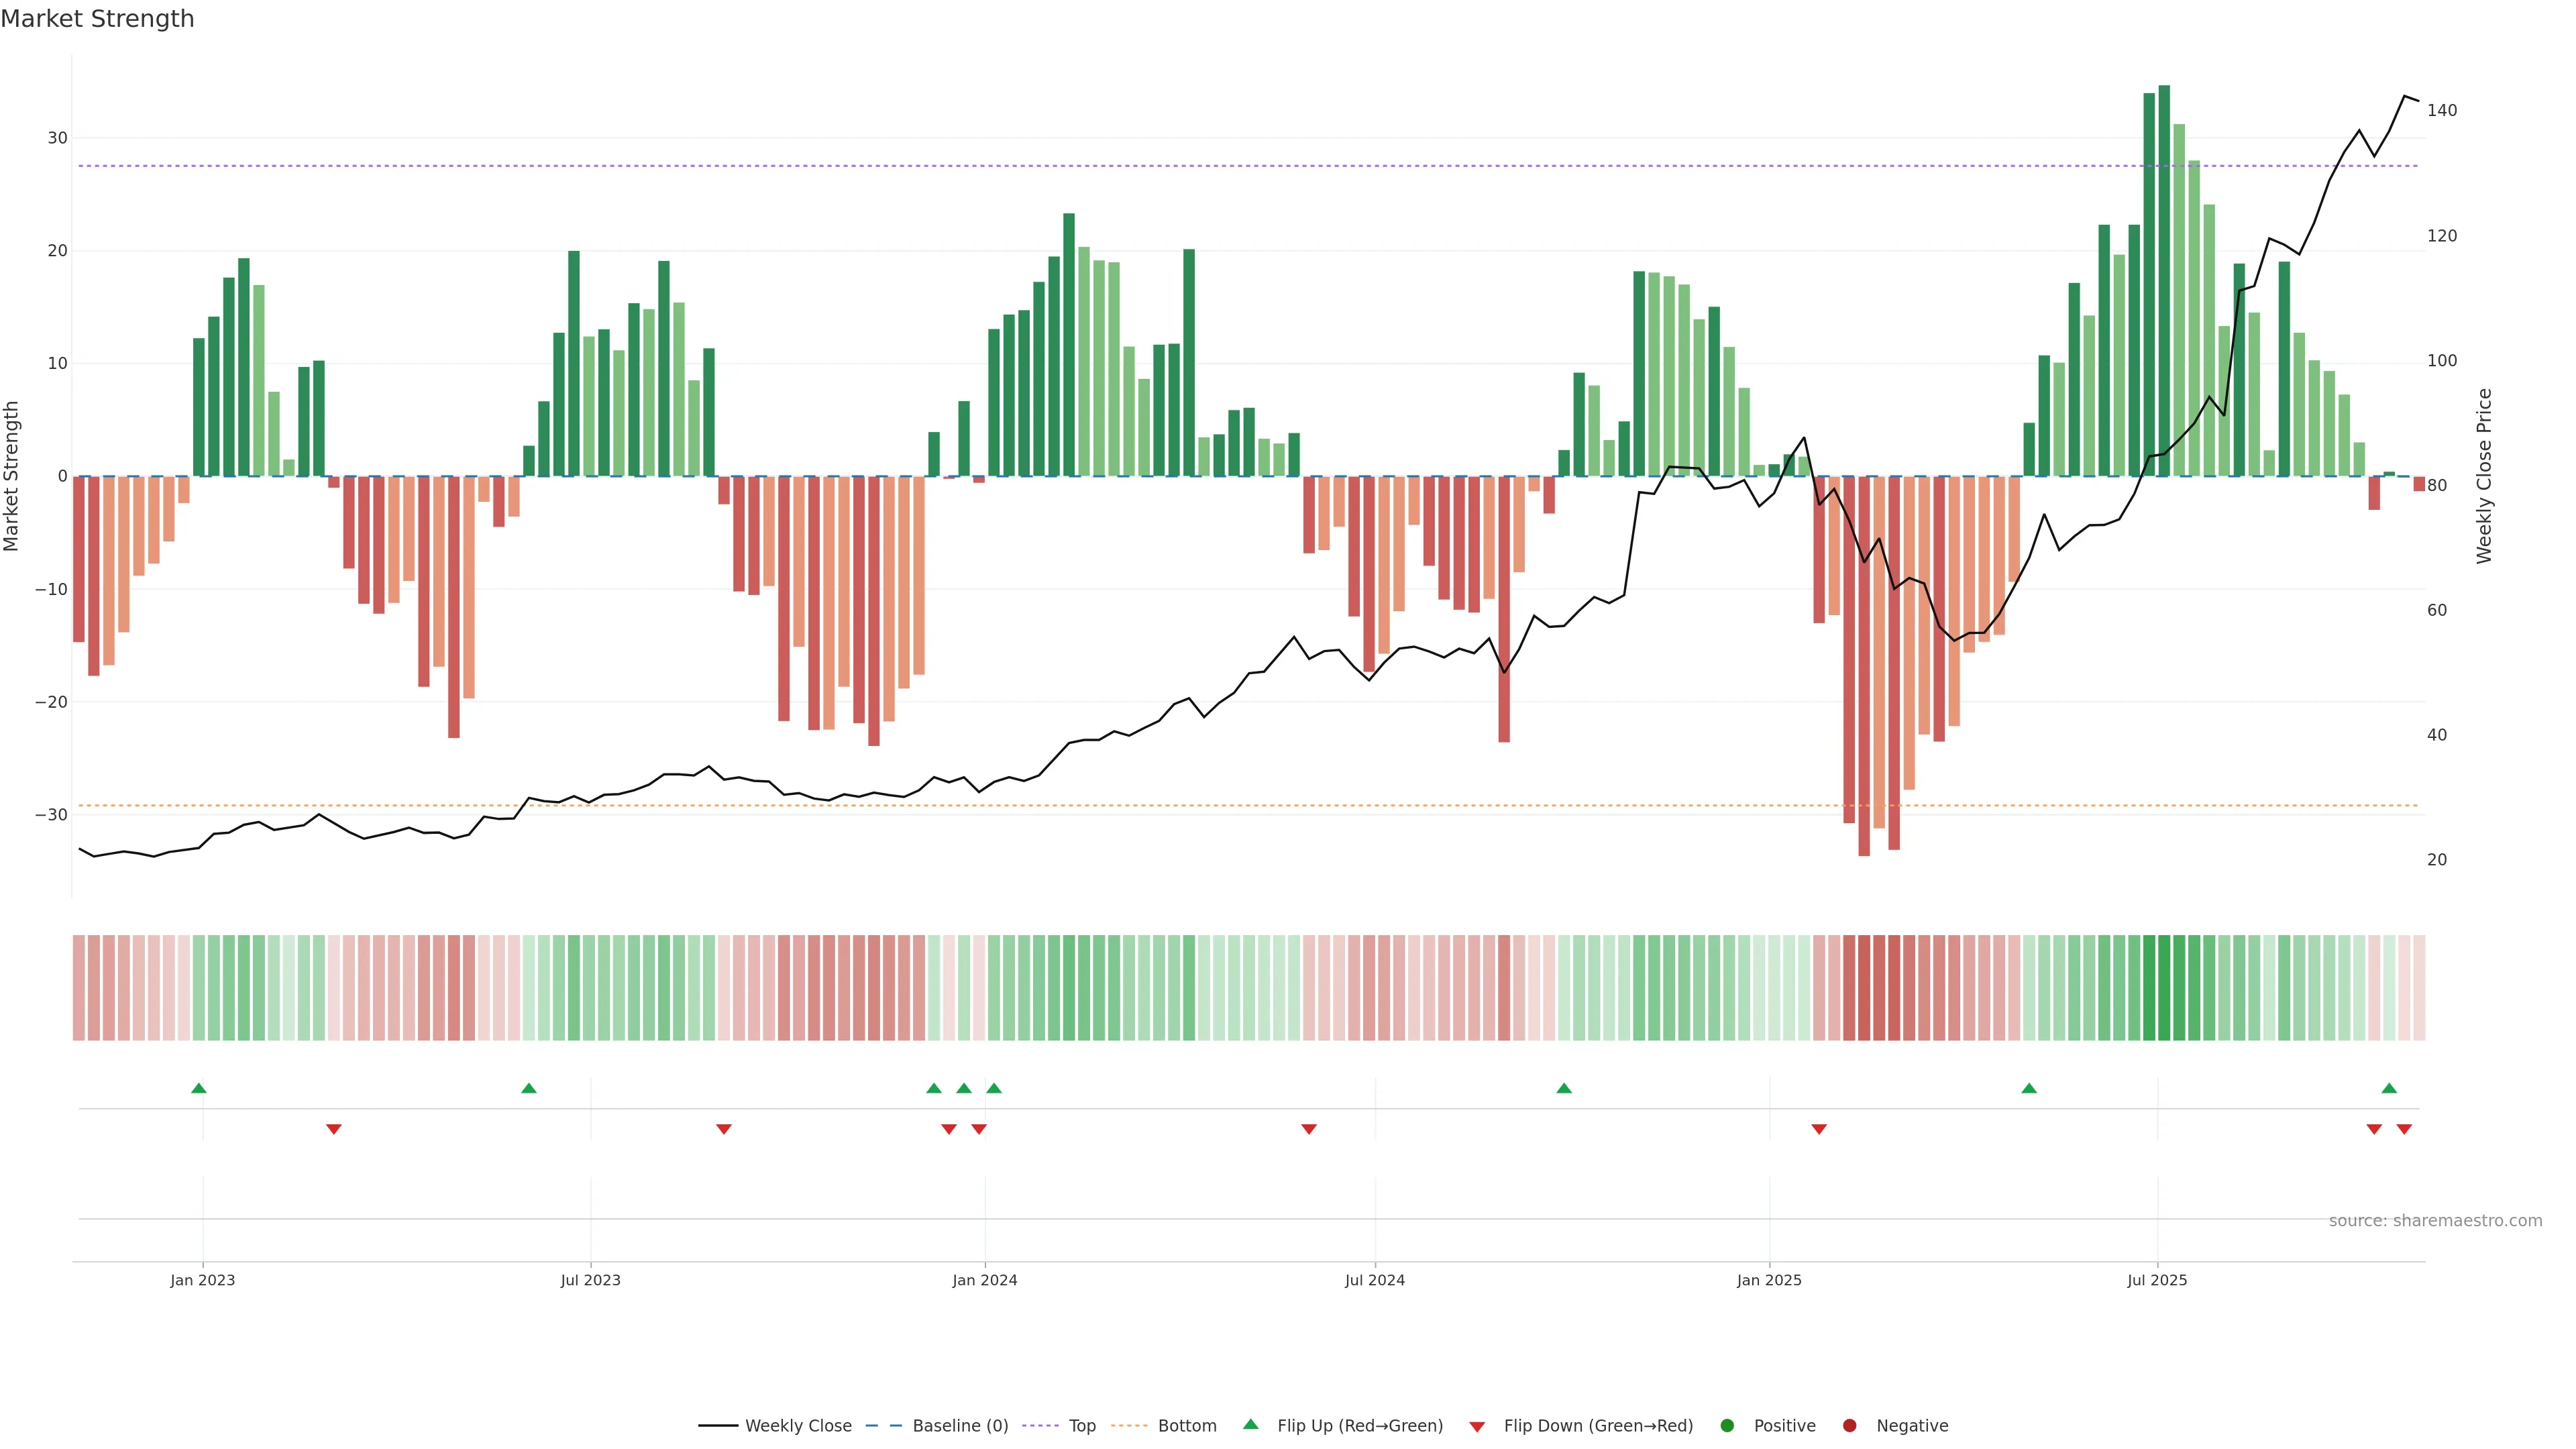Click the Market Strength chart title
Image resolution: width=2576 pixels, height=1449 pixels.
[x=97, y=19]
